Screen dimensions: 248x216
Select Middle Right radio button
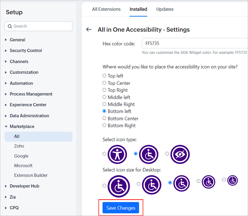(104, 104)
